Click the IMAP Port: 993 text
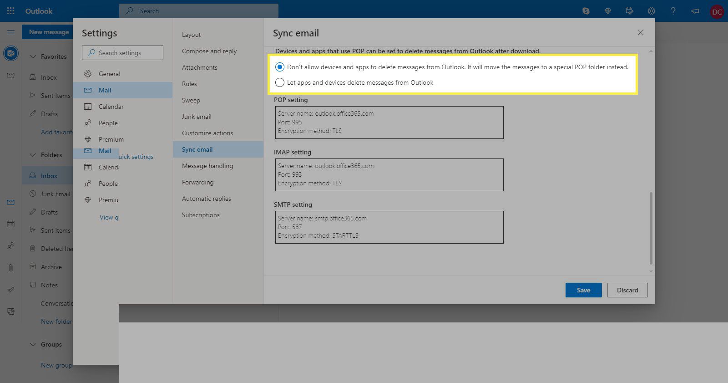Image resolution: width=728 pixels, height=383 pixels. click(290, 174)
